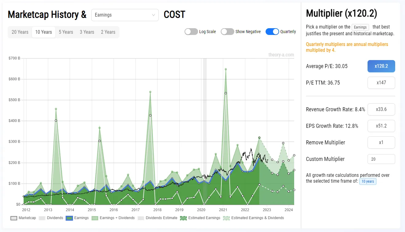Image resolution: width=405 pixels, height=232 pixels.
Task: Toggle Dividends Estimate legend item
Action: click(x=158, y=218)
